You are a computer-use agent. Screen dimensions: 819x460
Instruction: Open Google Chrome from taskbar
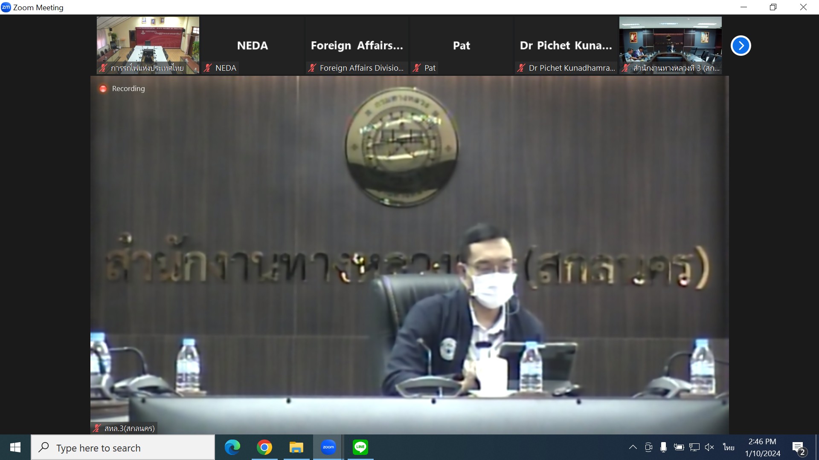[264, 447]
